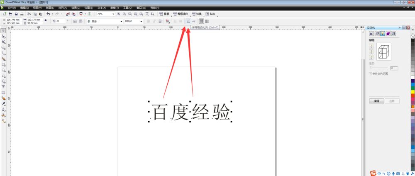Image resolution: width=415 pixels, height=176 pixels.
Task: Click the 转换 toolbar button
Action: point(197,14)
